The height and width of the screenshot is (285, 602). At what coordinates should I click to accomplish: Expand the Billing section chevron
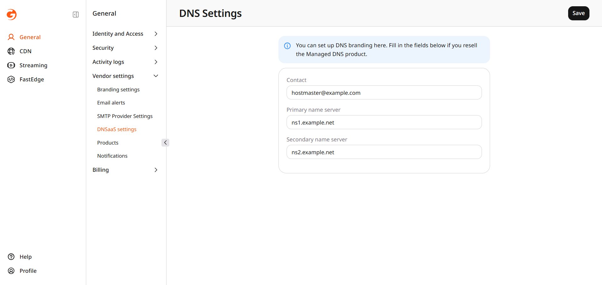pyautogui.click(x=156, y=170)
